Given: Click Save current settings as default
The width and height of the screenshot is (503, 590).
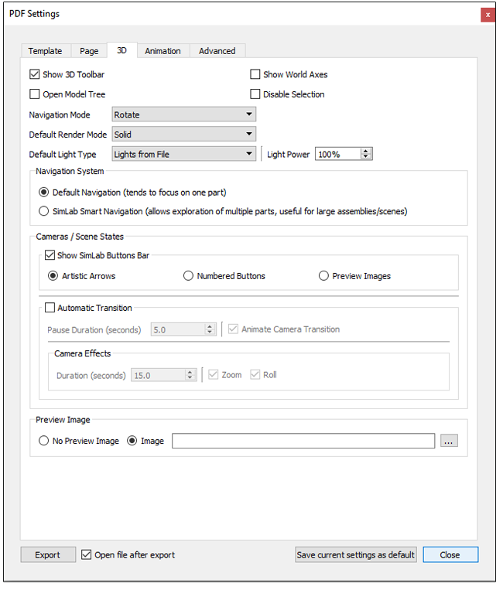Looking at the screenshot, I should point(356,554).
